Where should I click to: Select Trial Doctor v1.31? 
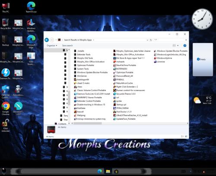[122, 112]
